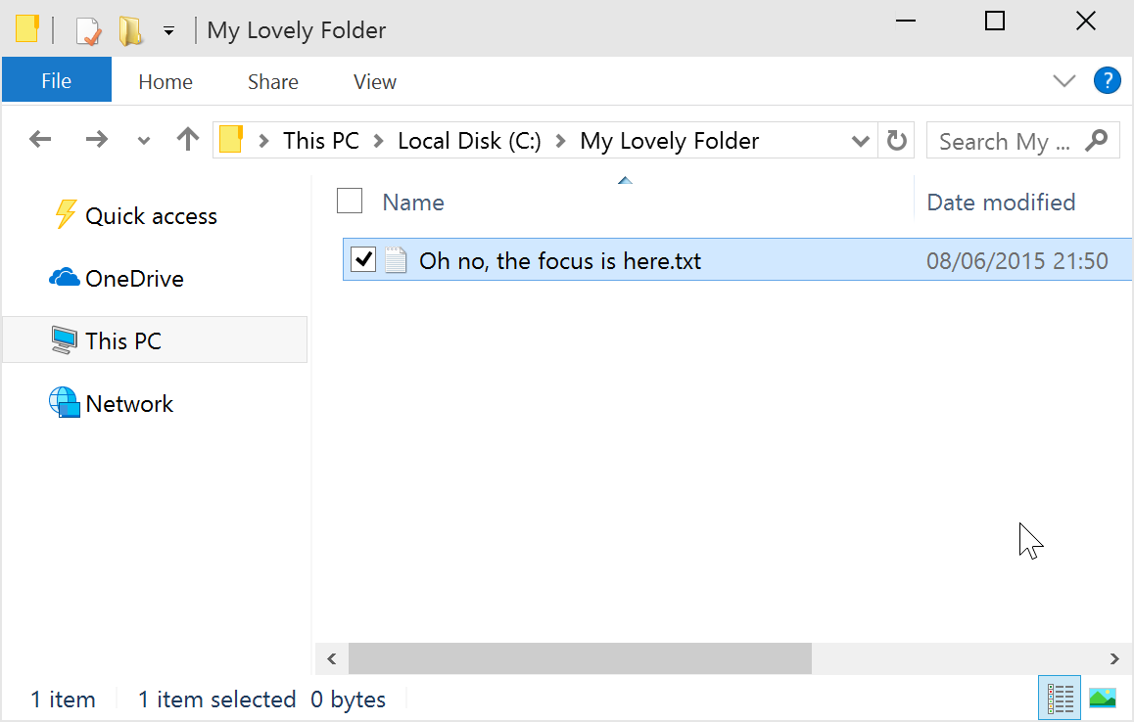The height and width of the screenshot is (722, 1134).
Task: Click the Properties icon in quick access toolbar
Action: point(89,30)
